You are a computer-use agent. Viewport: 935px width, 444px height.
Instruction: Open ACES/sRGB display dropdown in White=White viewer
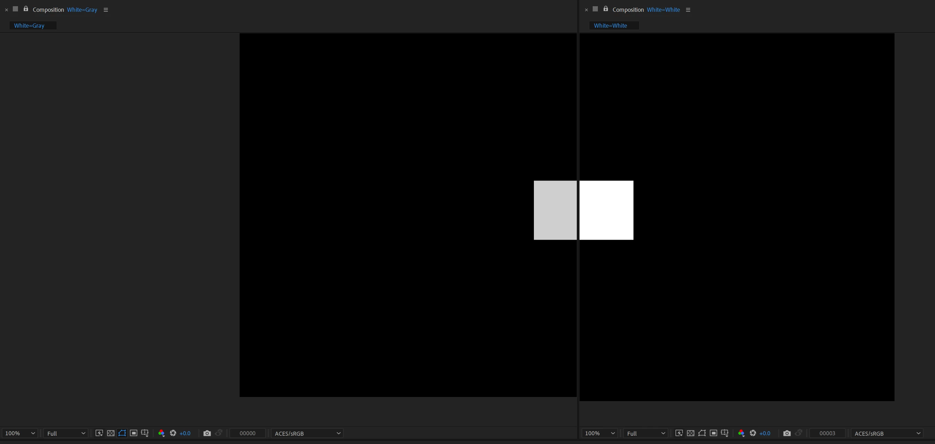887,433
